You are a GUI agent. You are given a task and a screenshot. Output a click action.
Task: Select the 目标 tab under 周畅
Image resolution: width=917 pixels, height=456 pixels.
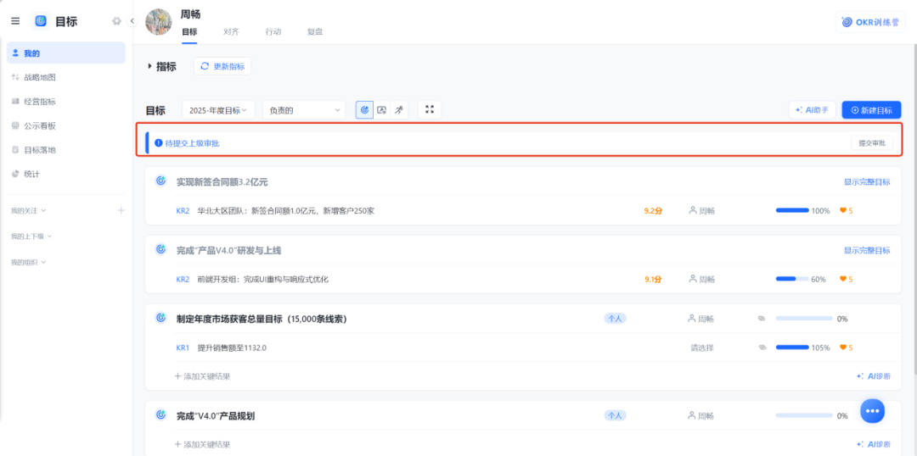(x=189, y=31)
